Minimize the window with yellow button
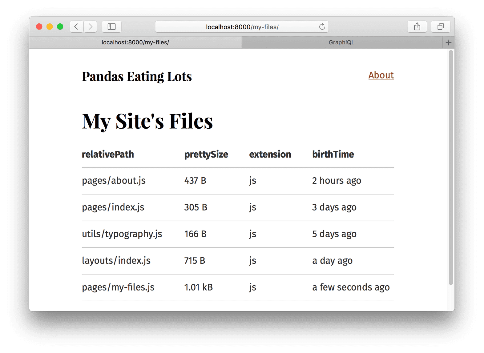The image size is (484, 353). pyautogui.click(x=50, y=27)
